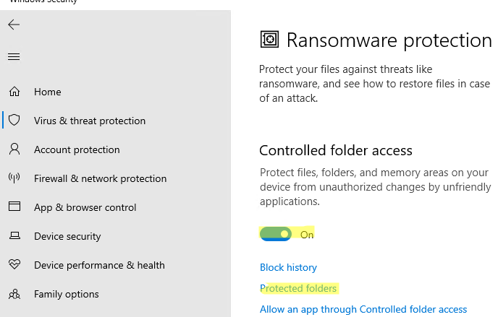Viewport: 498px width, 317px height.
Task: Click the Virus & threat protection shield icon
Action: coord(14,121)
